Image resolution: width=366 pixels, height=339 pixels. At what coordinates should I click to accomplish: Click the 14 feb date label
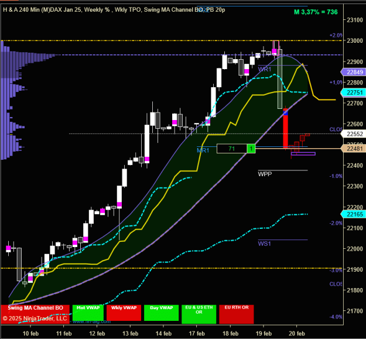click(x=163, y=333)
